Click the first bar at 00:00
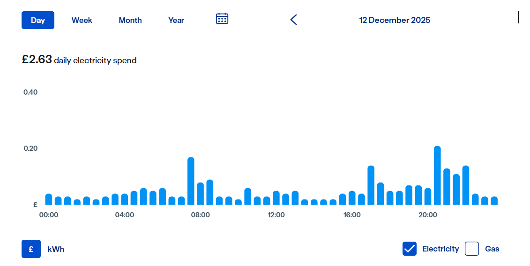The height and width of the screenshot is (266, 530). (49, 199)
